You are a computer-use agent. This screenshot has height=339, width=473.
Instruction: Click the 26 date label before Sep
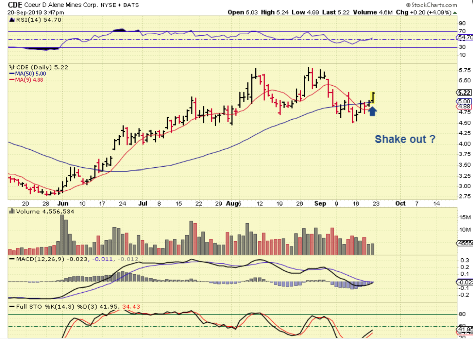[300, 203]
